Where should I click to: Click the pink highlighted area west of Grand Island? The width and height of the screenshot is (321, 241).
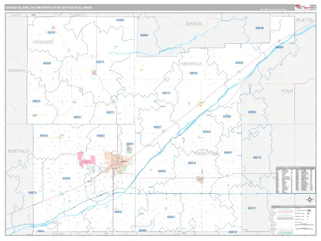click(86, 160)
